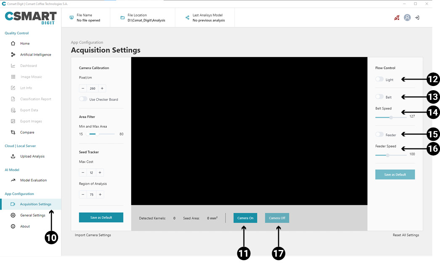Click the Upload Analysis icon
This screenshot has height=263, width=440.
point(13,156)
